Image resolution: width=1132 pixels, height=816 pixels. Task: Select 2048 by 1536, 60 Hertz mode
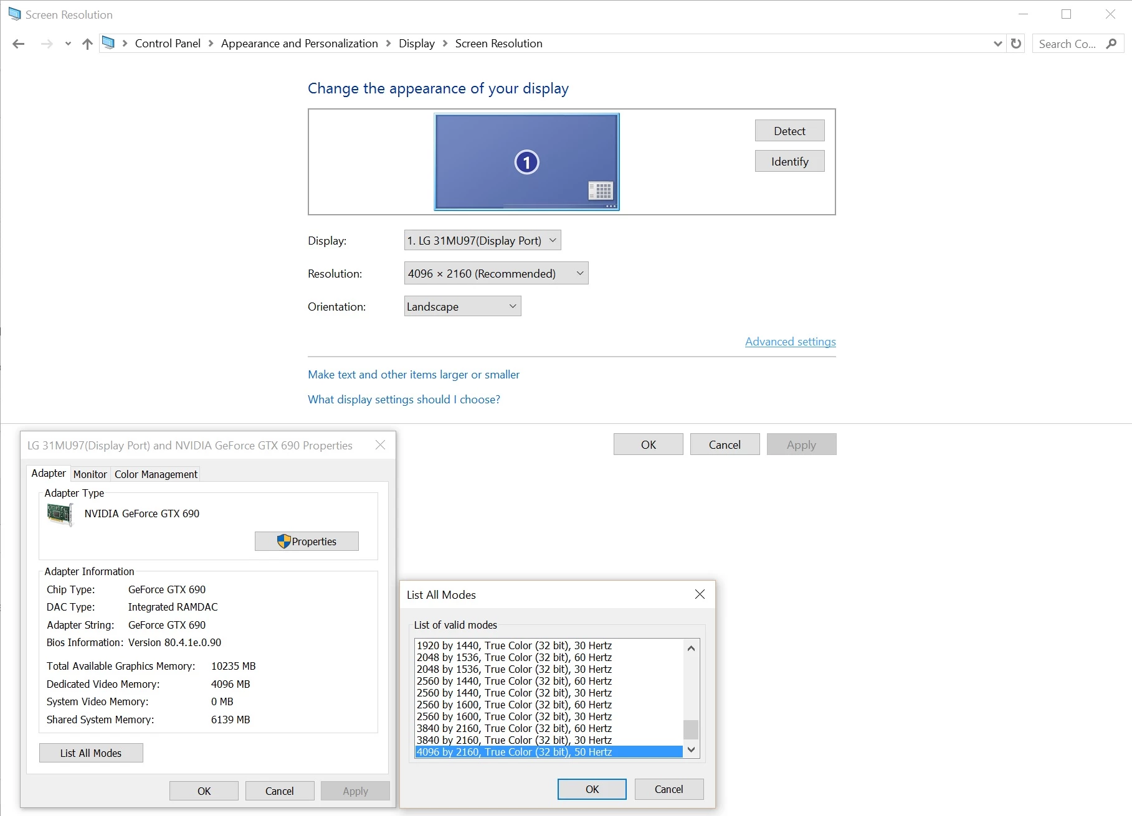[549, 657]
